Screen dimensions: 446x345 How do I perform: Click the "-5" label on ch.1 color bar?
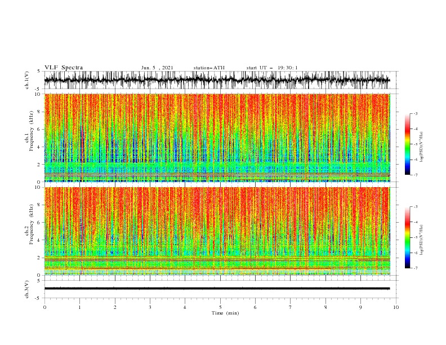click(415, 144)
